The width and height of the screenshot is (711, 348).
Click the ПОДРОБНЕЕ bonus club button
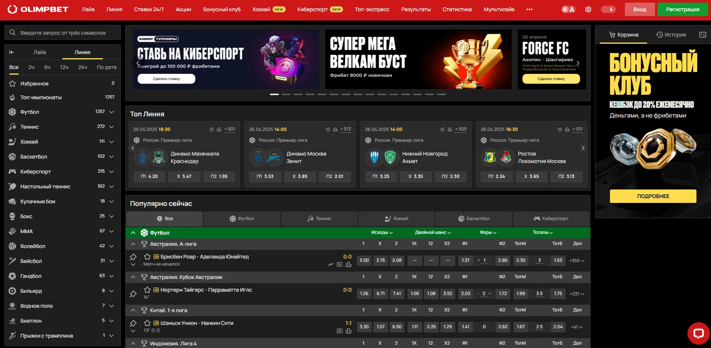click(x=653, y=196)
